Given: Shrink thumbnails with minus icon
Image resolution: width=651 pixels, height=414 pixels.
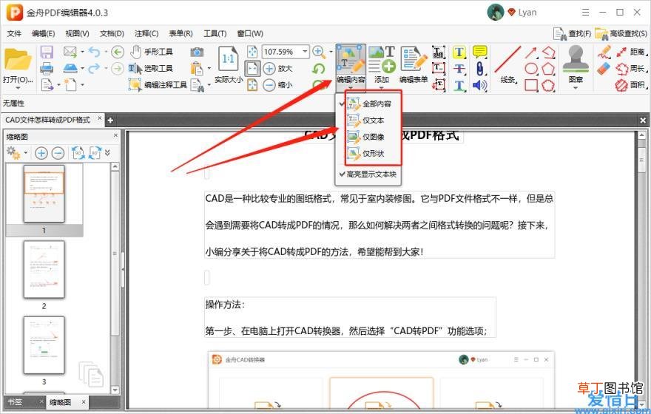Looking at the screenshot, I should coord(58,153).
